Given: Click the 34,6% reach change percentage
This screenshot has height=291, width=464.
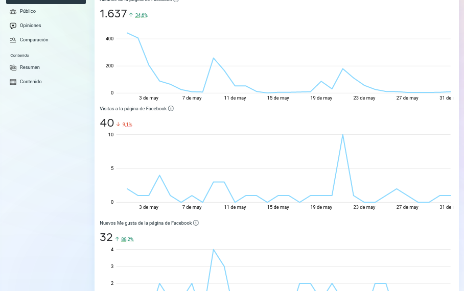Looking at the screenshot, I should 141,15.
